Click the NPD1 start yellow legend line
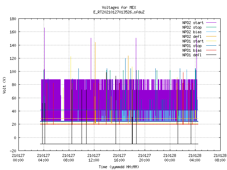The height and width of the screenshot is (170, 227). click(x=211, y=41)
